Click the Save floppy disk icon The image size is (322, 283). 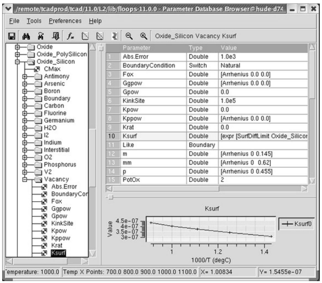(x=12, y=36)
